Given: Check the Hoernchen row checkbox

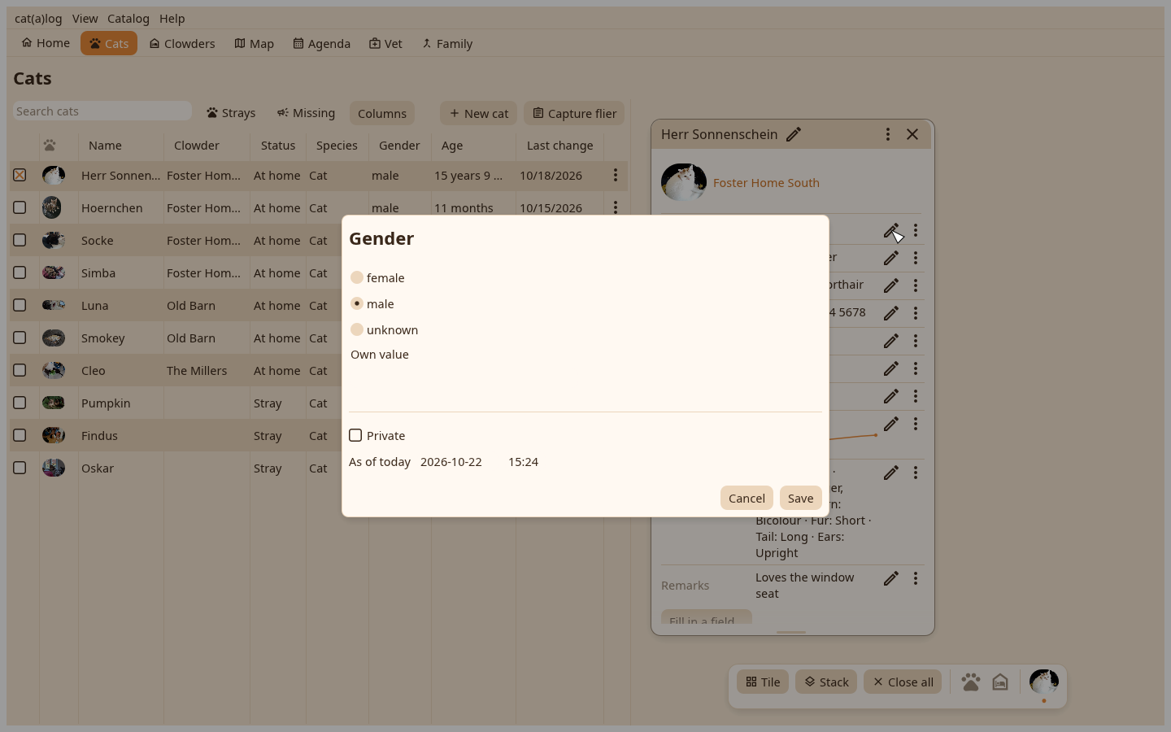Looking at the screenshot, I should 20,207.
